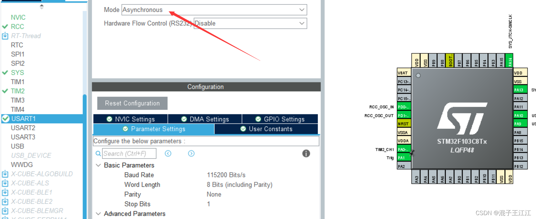Image resolution: width=536 pixels, height=219 pixels.
Task: Click X-CUBE-BLE1 download icon
Action: (x=5, y=193)
